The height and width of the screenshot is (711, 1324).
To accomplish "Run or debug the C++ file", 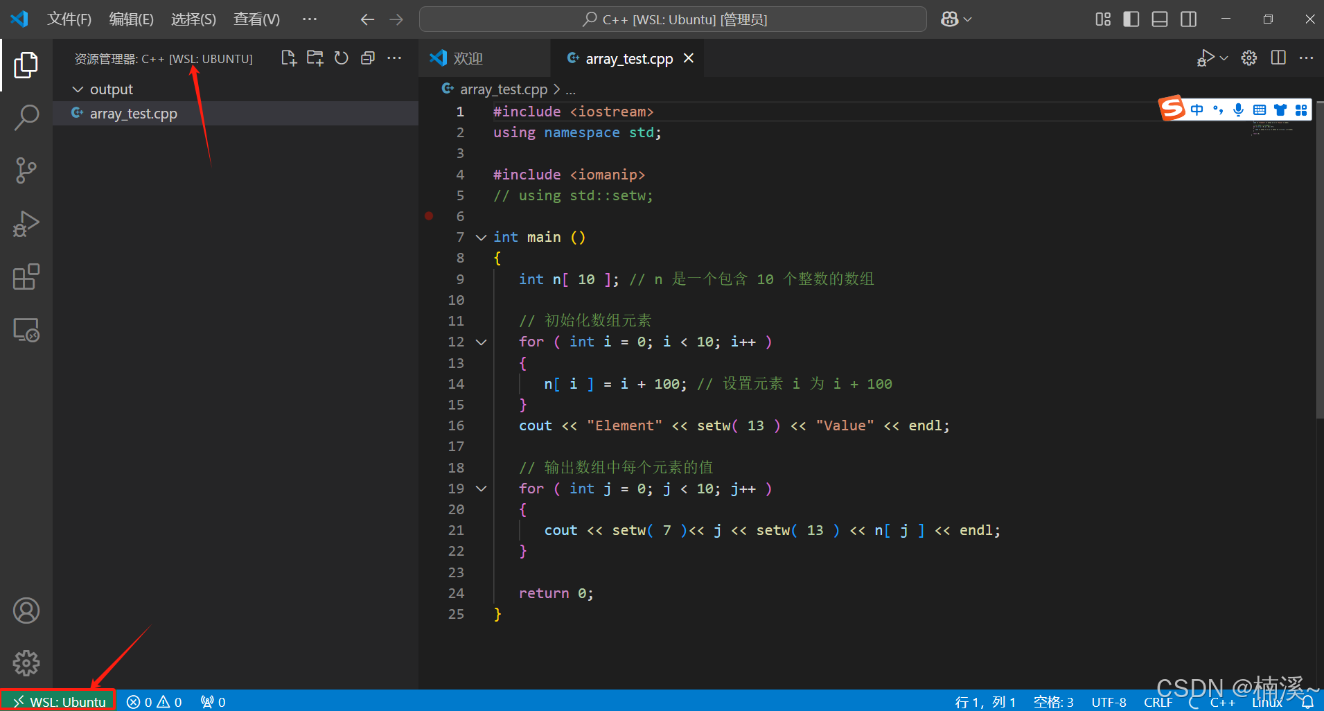I will point(1206,58).
